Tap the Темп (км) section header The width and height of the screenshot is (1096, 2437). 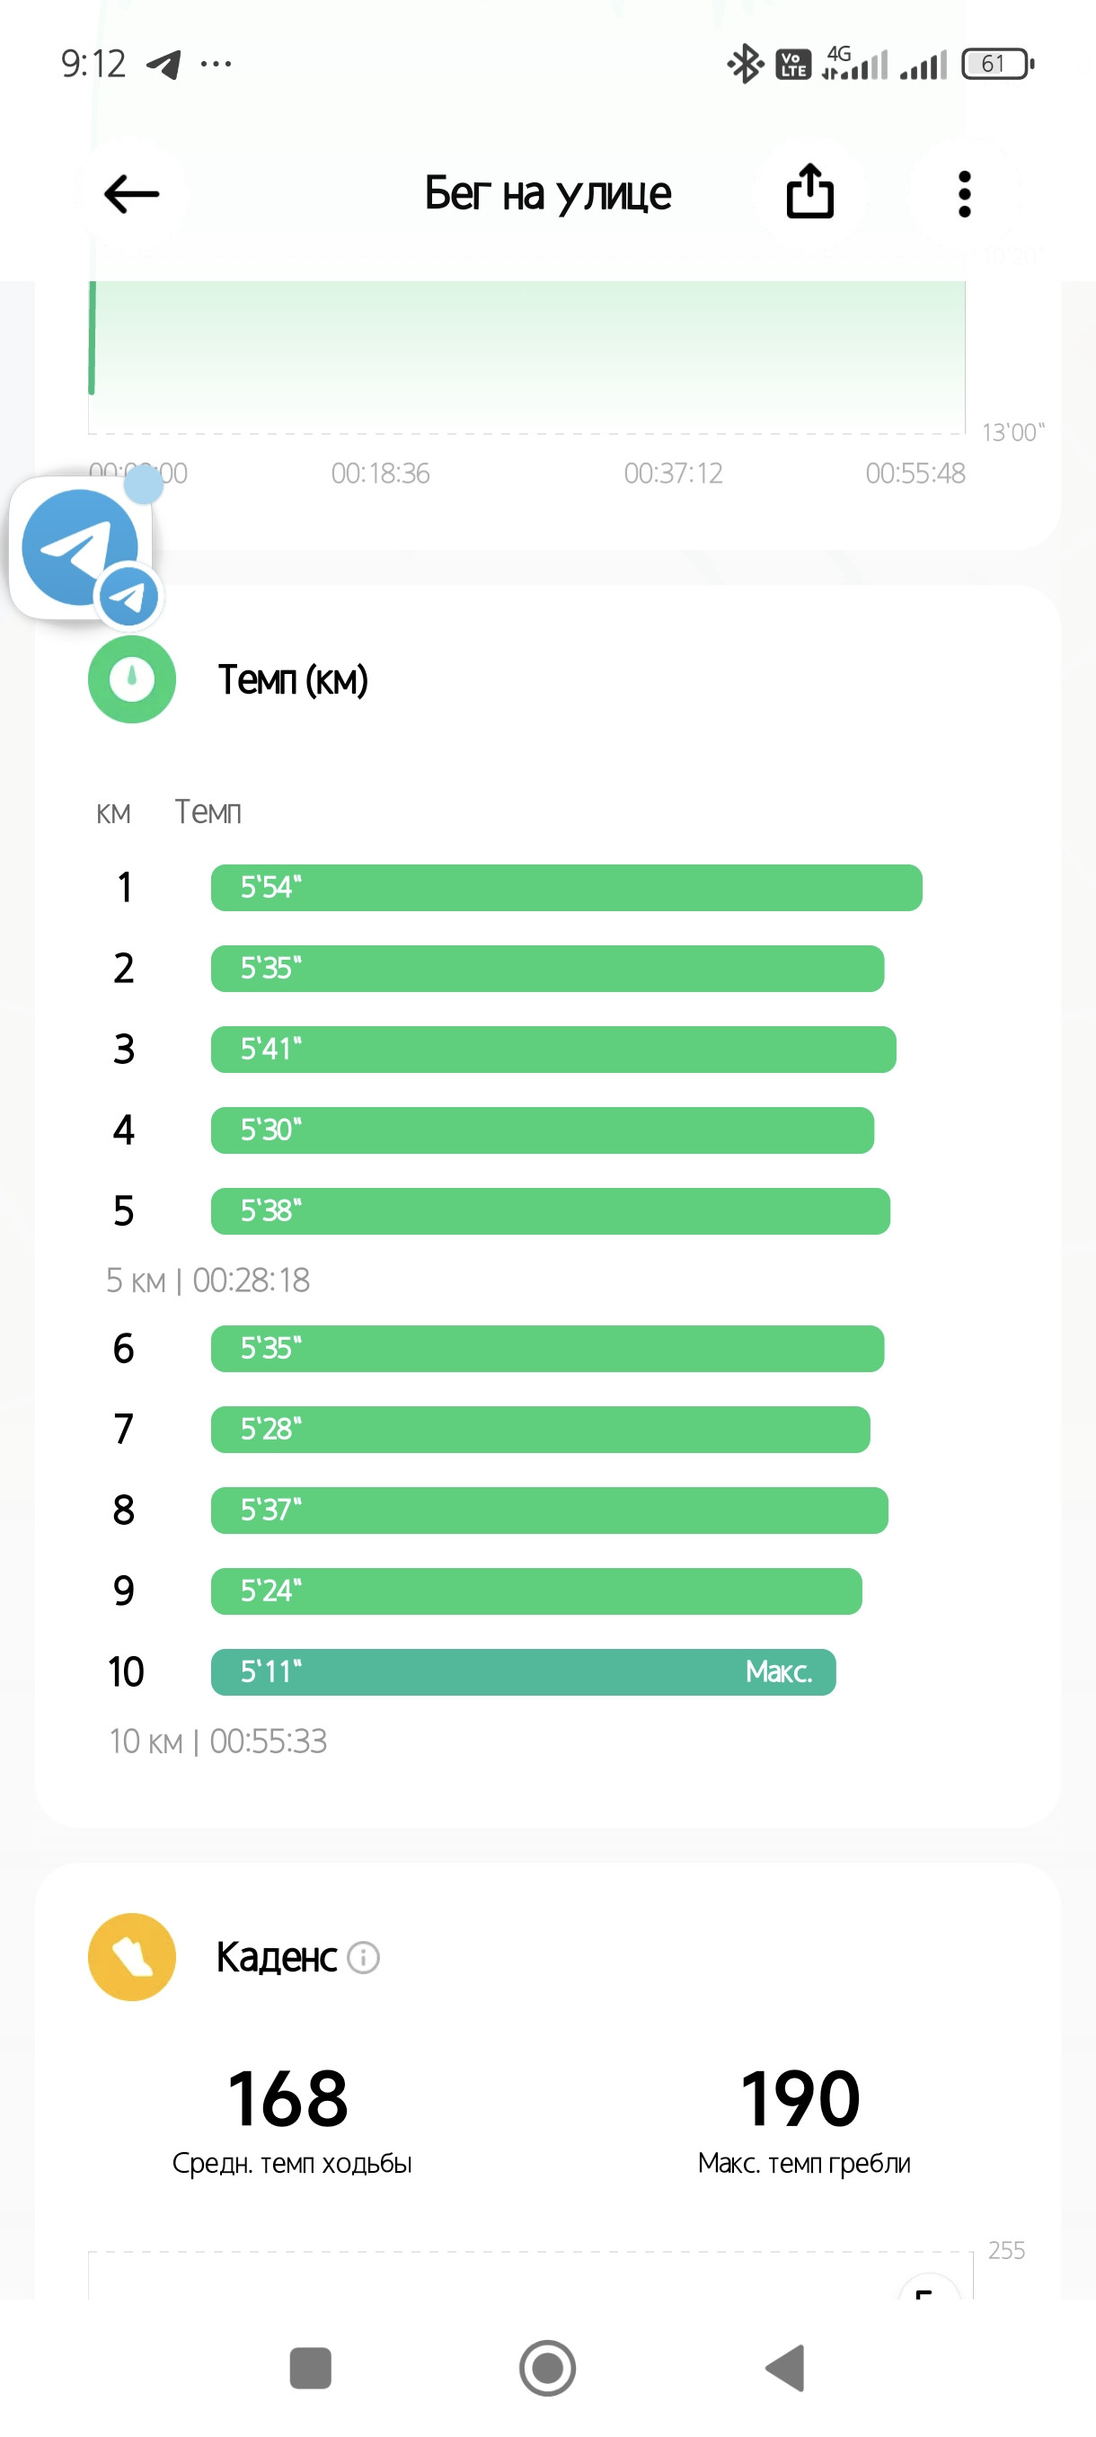pos(293,679)
